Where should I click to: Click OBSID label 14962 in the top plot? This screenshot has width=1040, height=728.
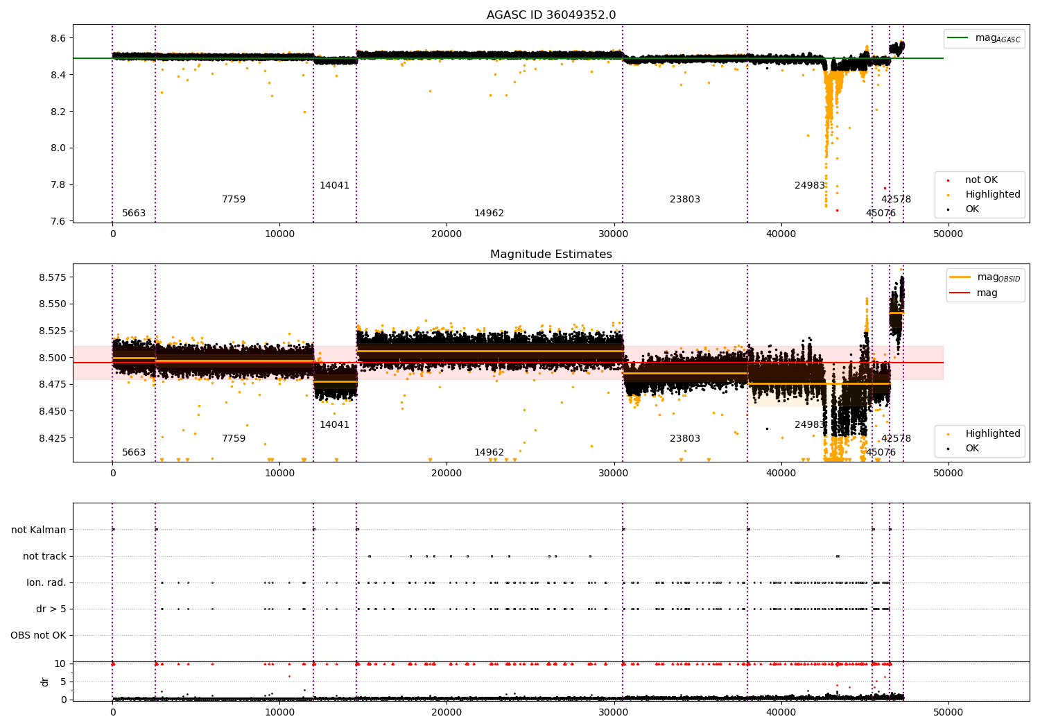click(x=489, y=214)
